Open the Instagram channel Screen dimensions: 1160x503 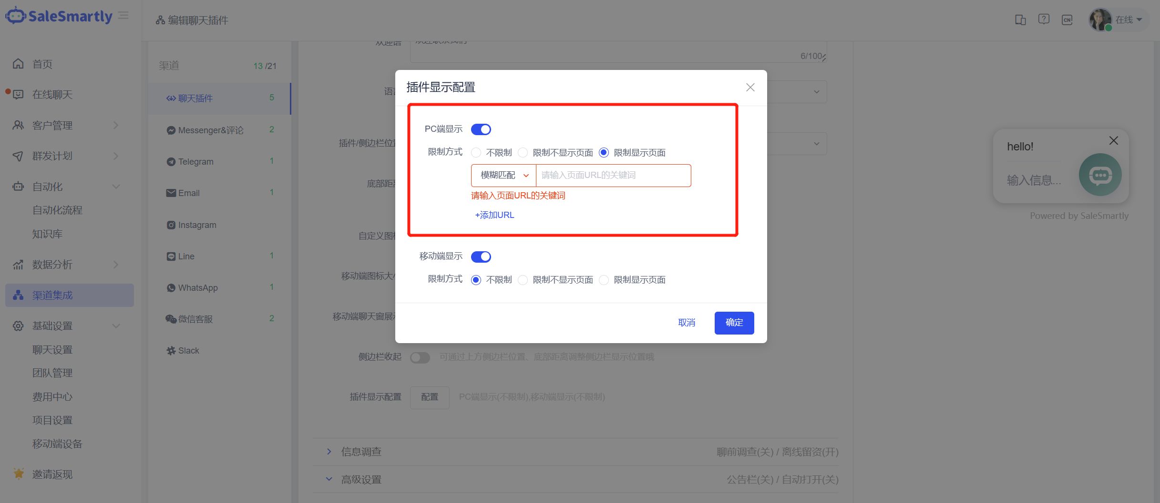pyautogui.click(x=197, y=225)
